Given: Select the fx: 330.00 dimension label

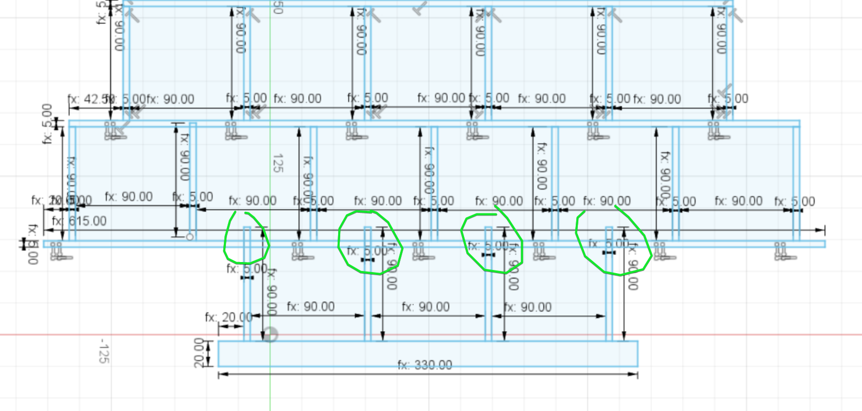Looking at the screenshot, I should [x=425, y=365].
